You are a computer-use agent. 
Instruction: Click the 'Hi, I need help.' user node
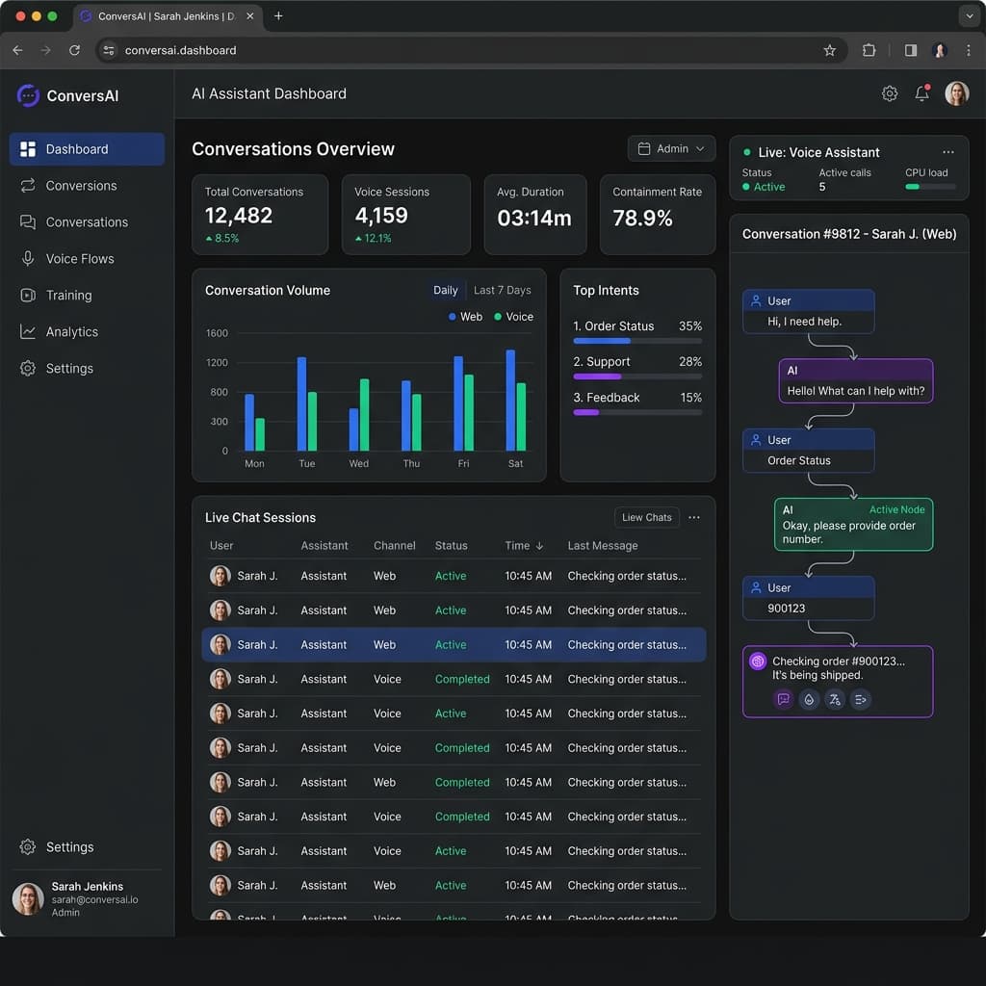pyautogui.click(x=808, y=311)
